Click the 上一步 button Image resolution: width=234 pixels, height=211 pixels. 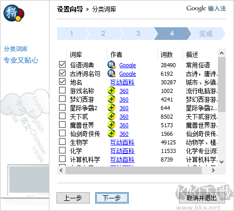point(73,198)
